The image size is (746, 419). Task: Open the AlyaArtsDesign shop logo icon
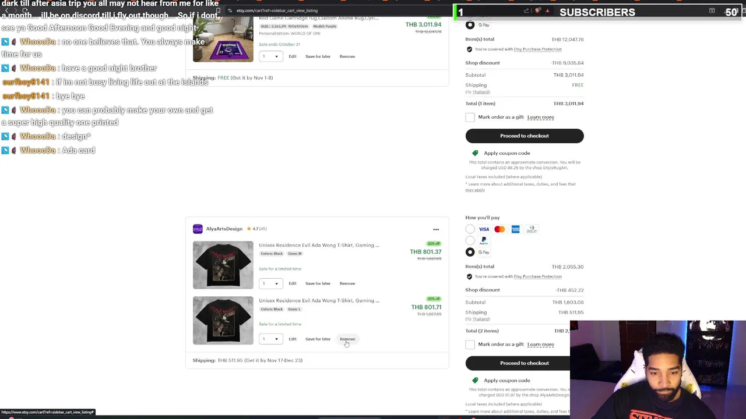click(198, 229)
